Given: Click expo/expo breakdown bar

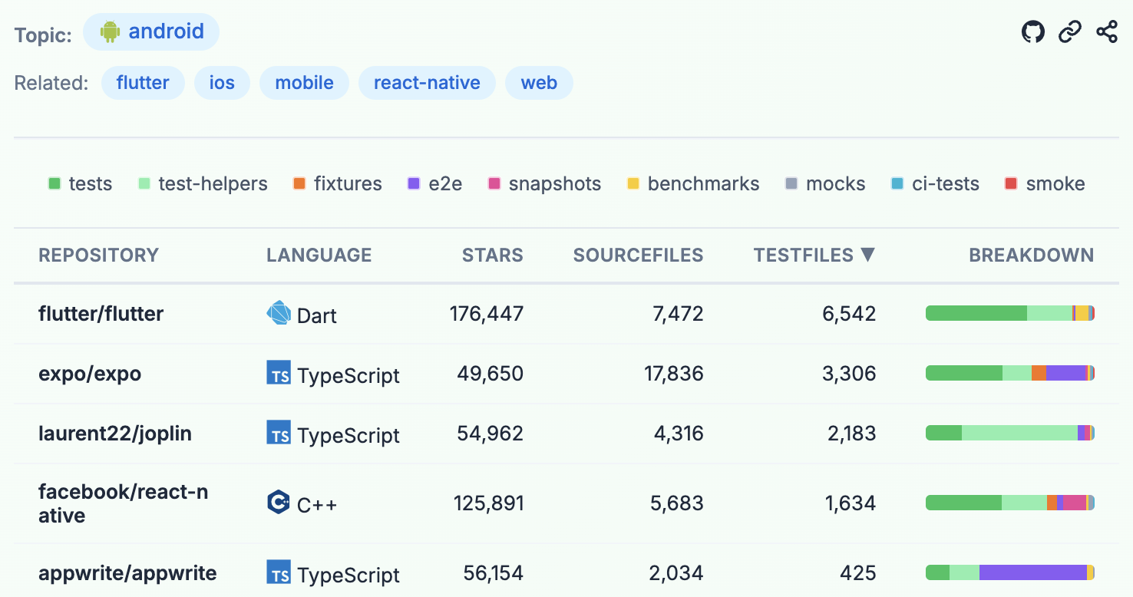Looking at the screenshot, I should pos(1010,373).
